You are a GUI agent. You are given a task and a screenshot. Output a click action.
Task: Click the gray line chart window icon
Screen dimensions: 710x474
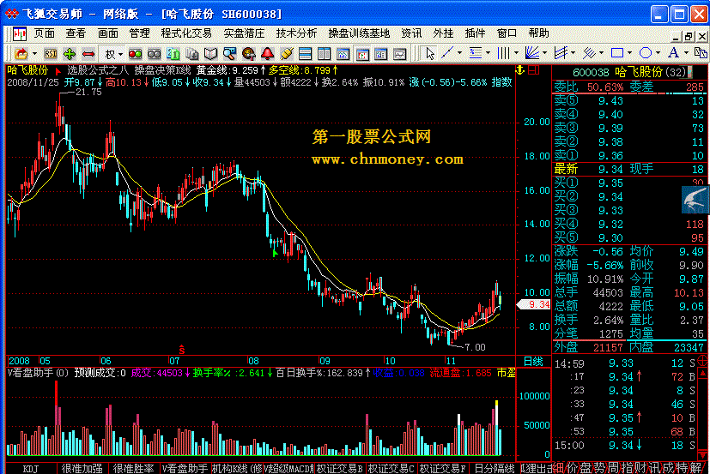[400, 54]
